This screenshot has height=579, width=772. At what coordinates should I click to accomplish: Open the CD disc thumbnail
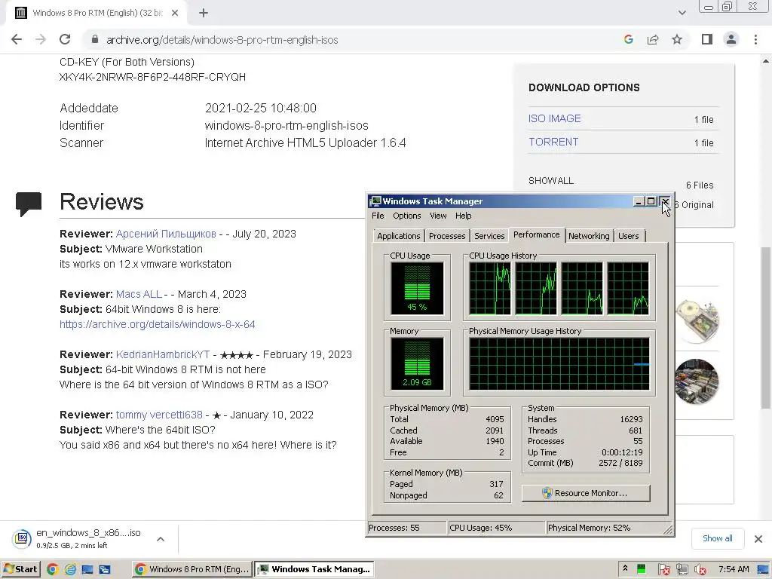pos(697,320)
